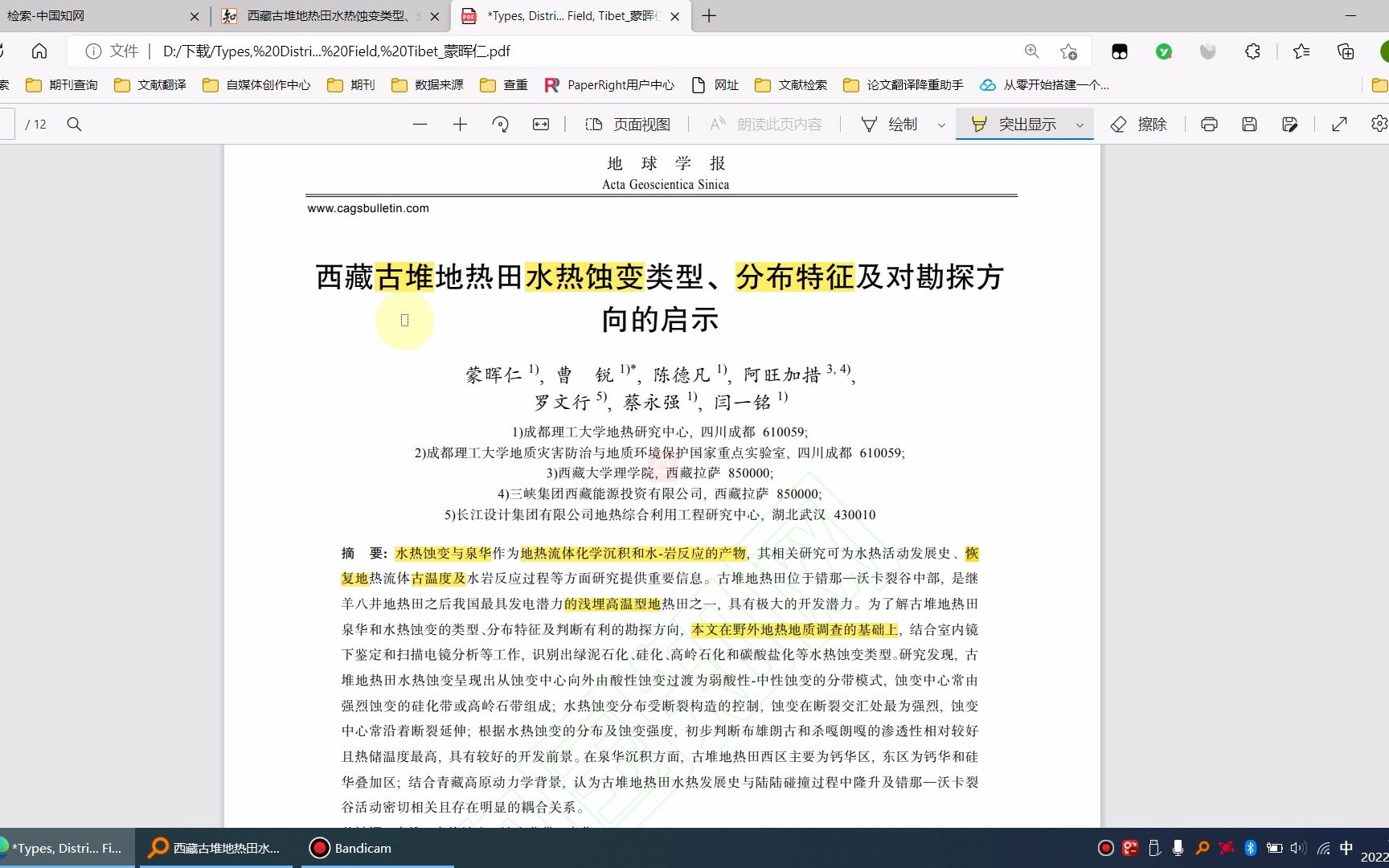Viewport: 1389px width, 868px height.
Task: Close the Types, Distri PDF tab
Action: (x=675, y=16)
